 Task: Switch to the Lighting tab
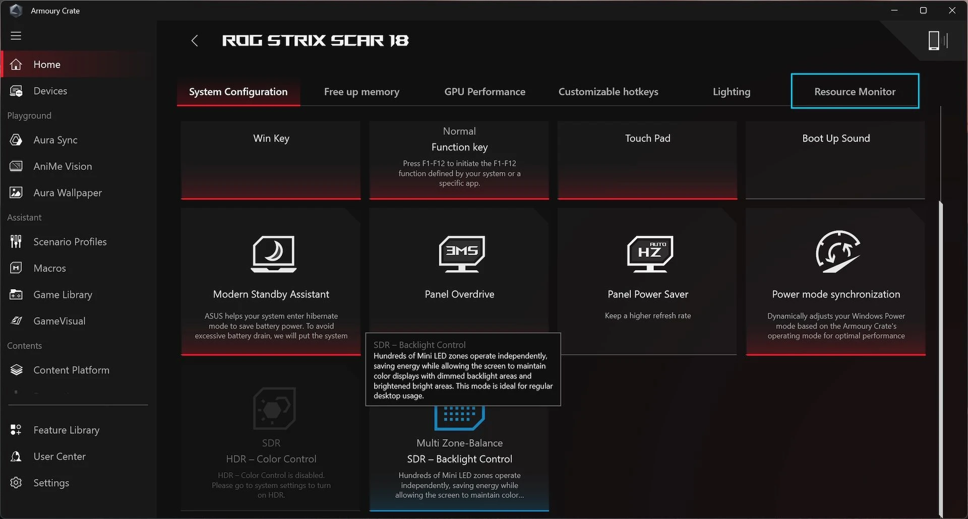[x=731, y=92]
